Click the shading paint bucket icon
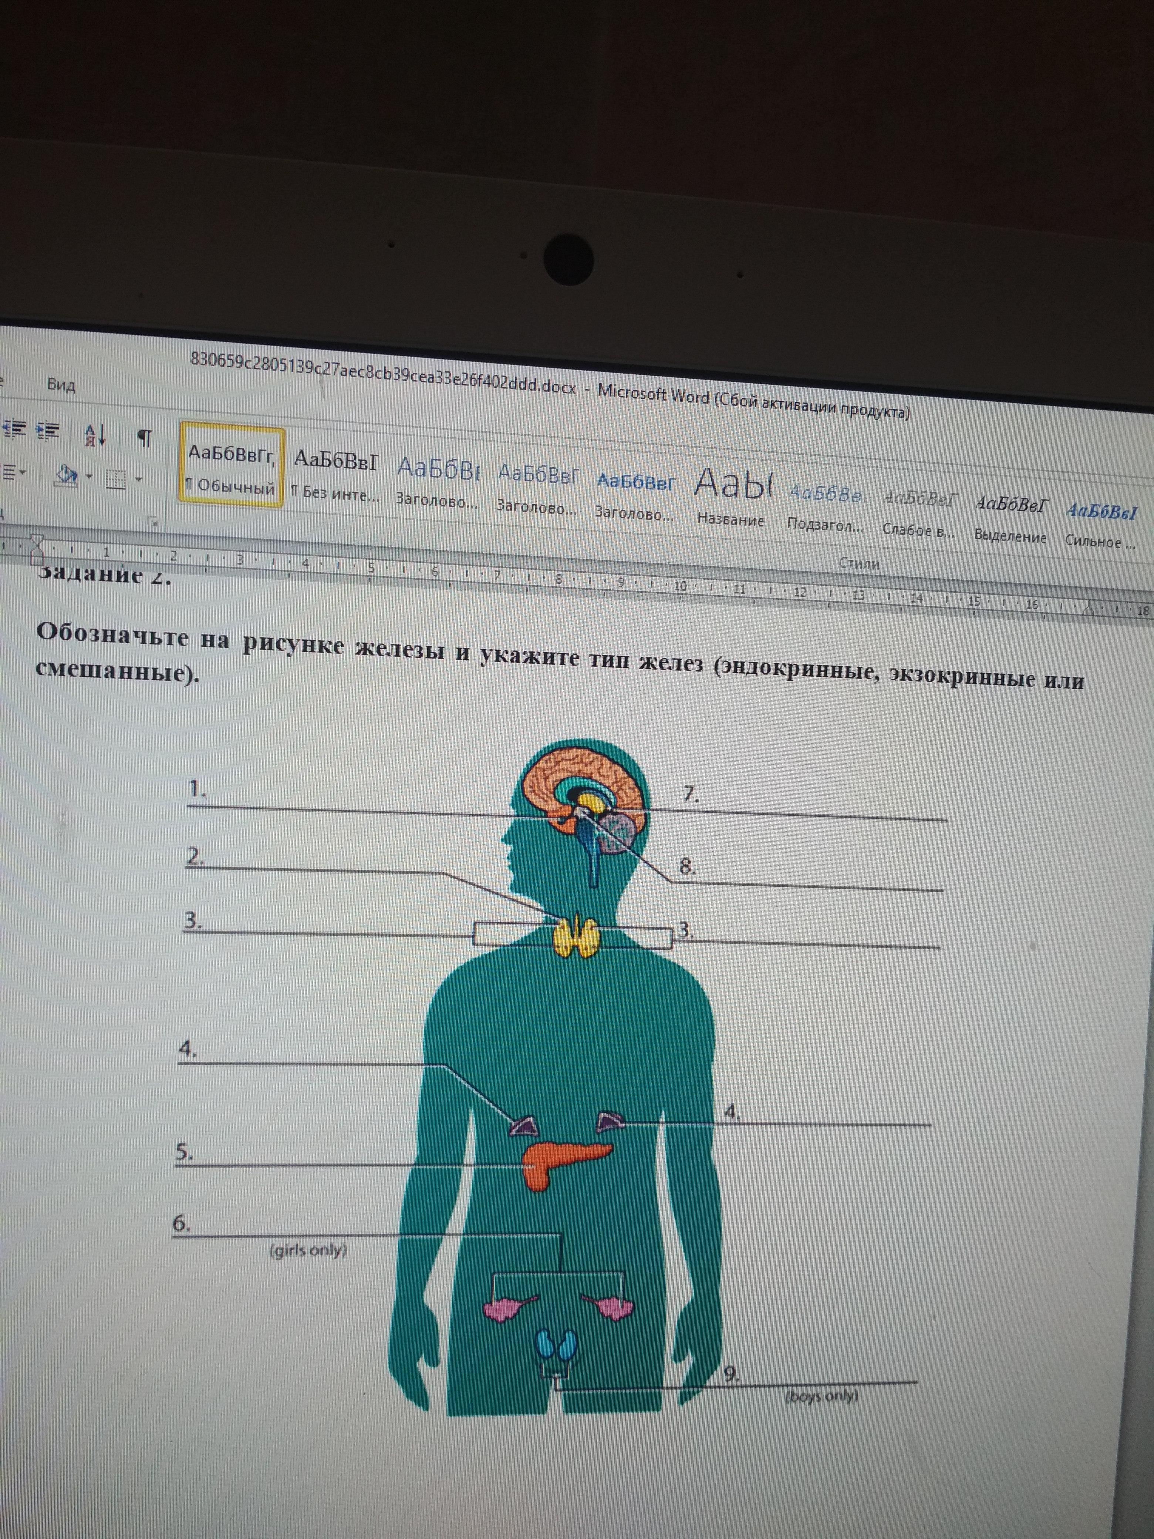1154x1539 pixels. click(67, 476)
